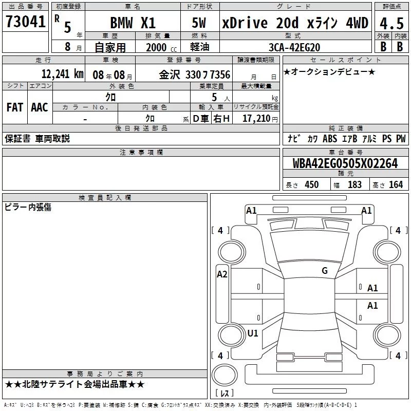Select the ABS equipment label
Image resolution: width=411 pixels, height=411 pixels.
click(330, 139)
